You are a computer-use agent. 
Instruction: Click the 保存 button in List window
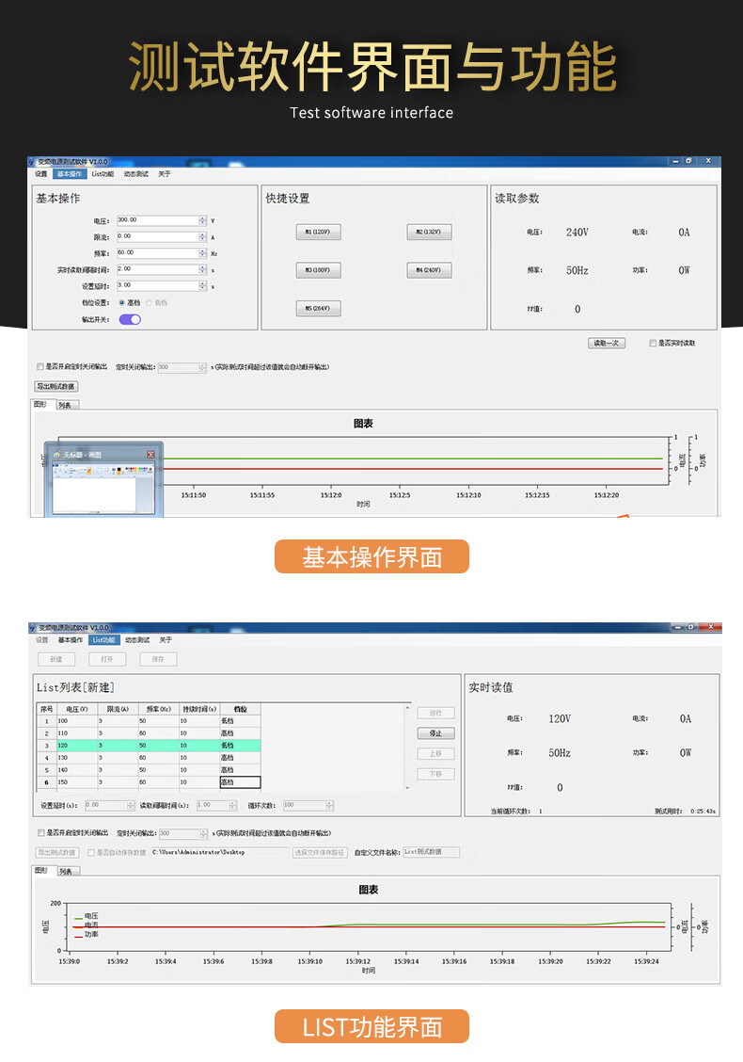[x=158, y=659]
